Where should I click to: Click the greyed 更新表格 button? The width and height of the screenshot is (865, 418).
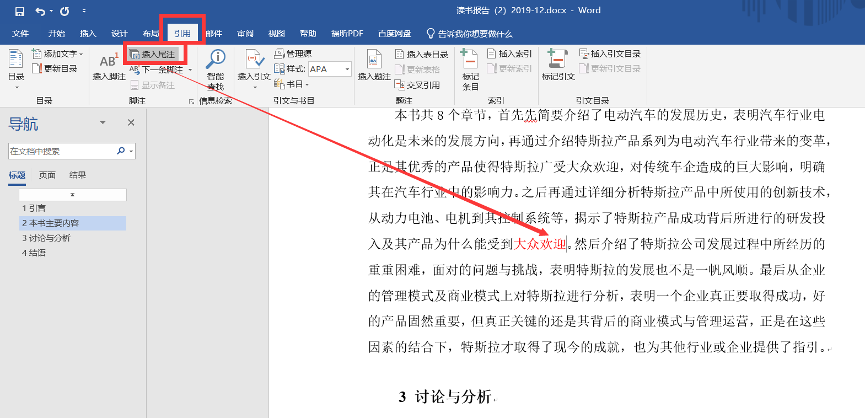point(417,69)
